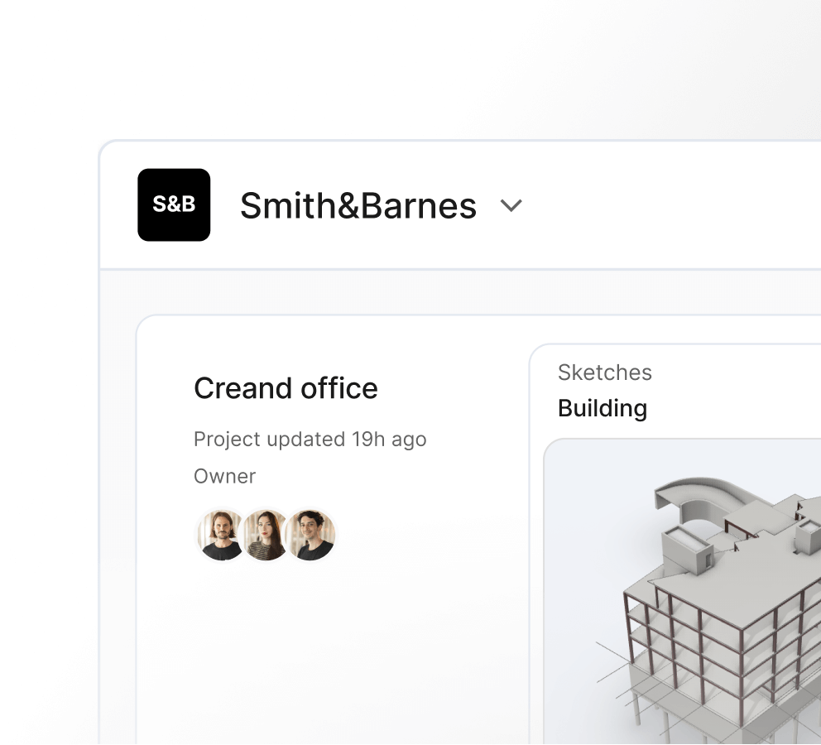The width and height of the screenshot is (821, 745).
Task: Open the Building sketch heading
Action: pyautogui.click(x=603, y=408)
